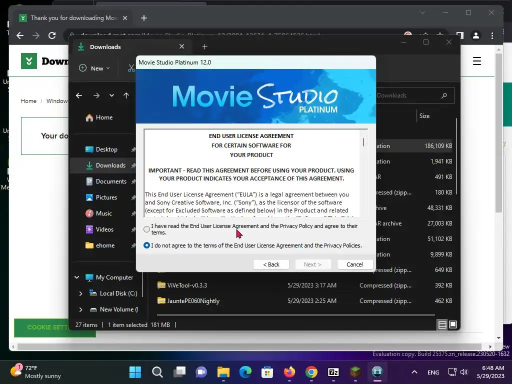The image size is (512, 384).
Task: Open taskbar Search
Action: (x=157, y=372)
